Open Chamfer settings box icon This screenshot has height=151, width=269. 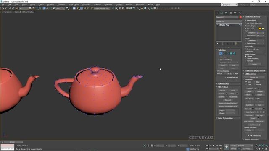pos(227,97)
